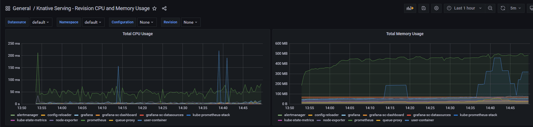Image resolution: width=533 pixels, height=127 pixels.
Task: Toggle node-exporter series in Memory legend
Action: pyautogui.click(x=334, y=120)
